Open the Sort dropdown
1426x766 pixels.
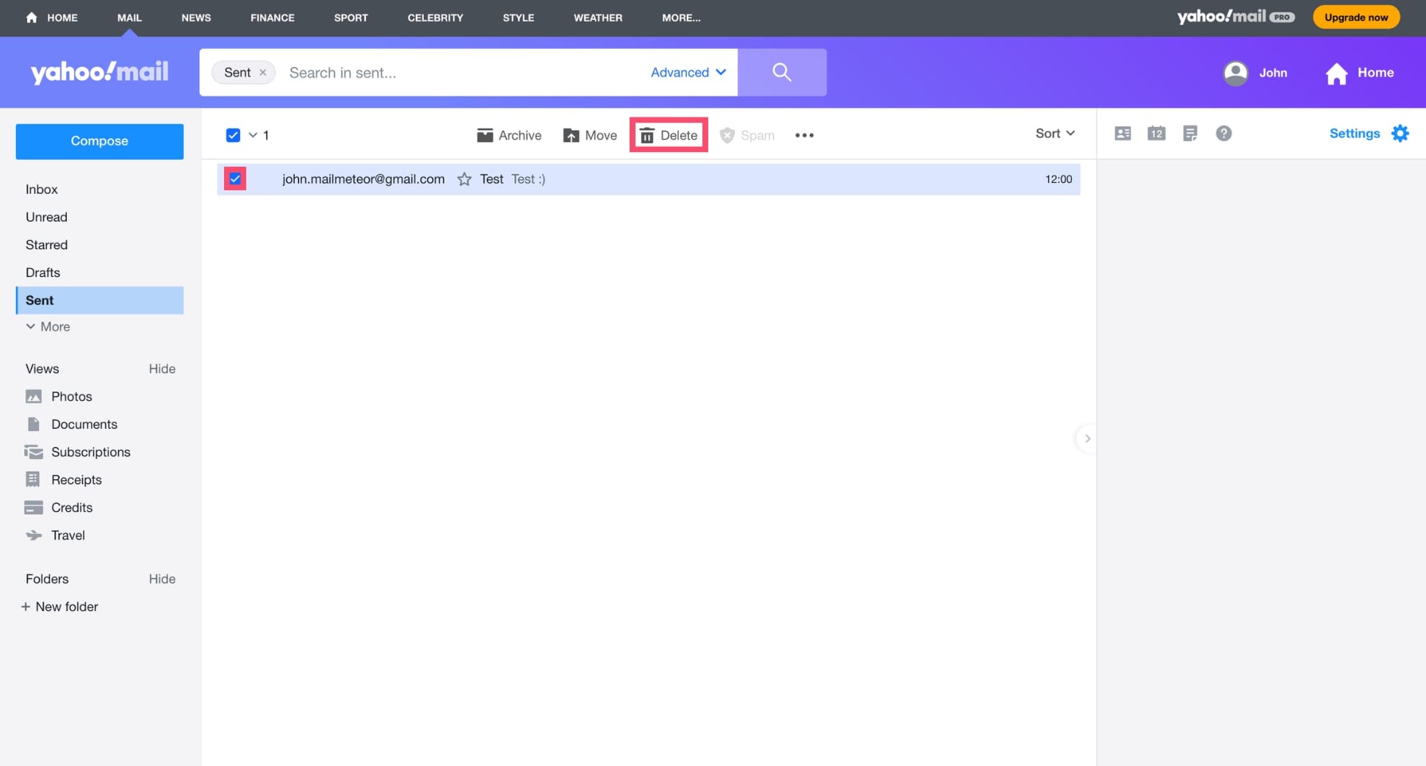[x=1054, y=133]
